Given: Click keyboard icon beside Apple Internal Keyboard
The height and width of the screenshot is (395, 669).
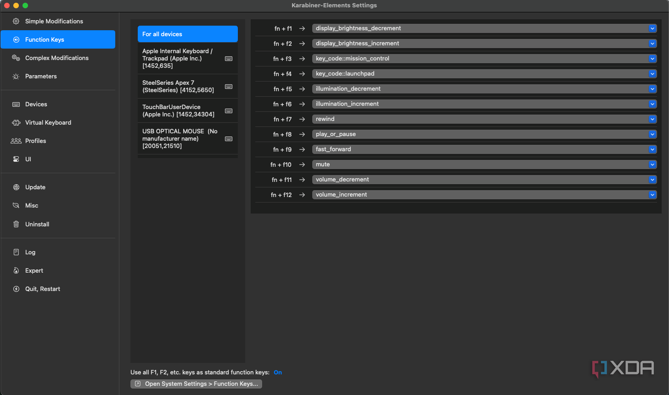Looking at the screenshot, I should point(229,59).
